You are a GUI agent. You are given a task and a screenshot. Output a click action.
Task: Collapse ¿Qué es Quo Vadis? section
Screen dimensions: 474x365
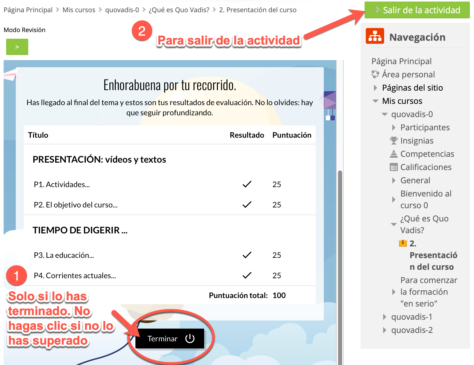click(394, 224)
